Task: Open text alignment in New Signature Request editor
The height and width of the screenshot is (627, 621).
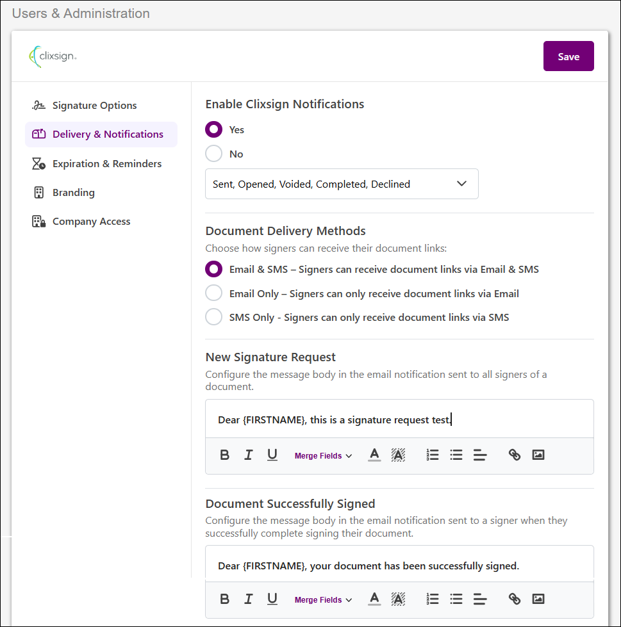Action: click(480, 455)
